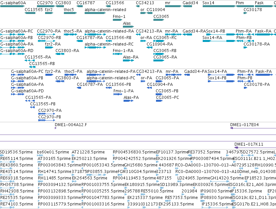Click the CG13566-PB protein label

[x=118, y=85]
